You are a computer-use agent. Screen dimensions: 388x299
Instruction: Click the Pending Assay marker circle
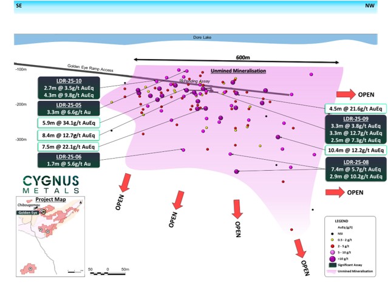tap(180, 81)
